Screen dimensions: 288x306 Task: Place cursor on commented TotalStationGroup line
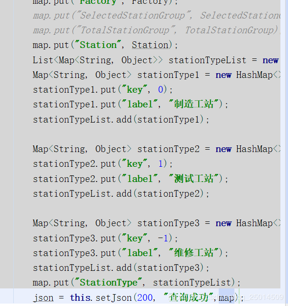click(x=142, y=30)
